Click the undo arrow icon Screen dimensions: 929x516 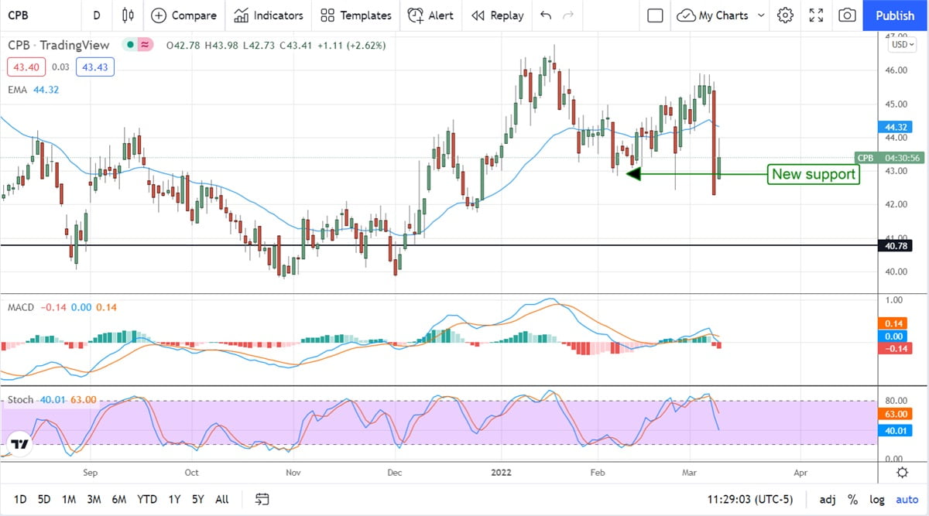coord(546,15)
